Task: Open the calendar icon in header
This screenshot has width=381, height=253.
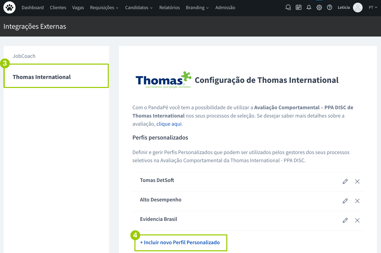Action: [x=298, y=7]
